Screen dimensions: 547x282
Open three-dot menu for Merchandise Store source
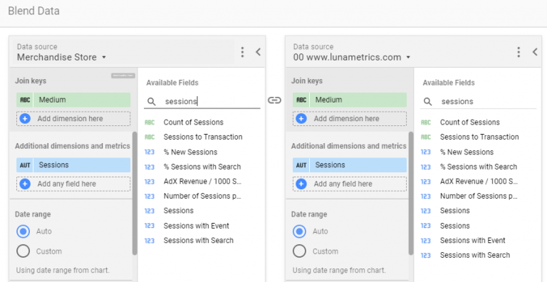coord(242,52)
